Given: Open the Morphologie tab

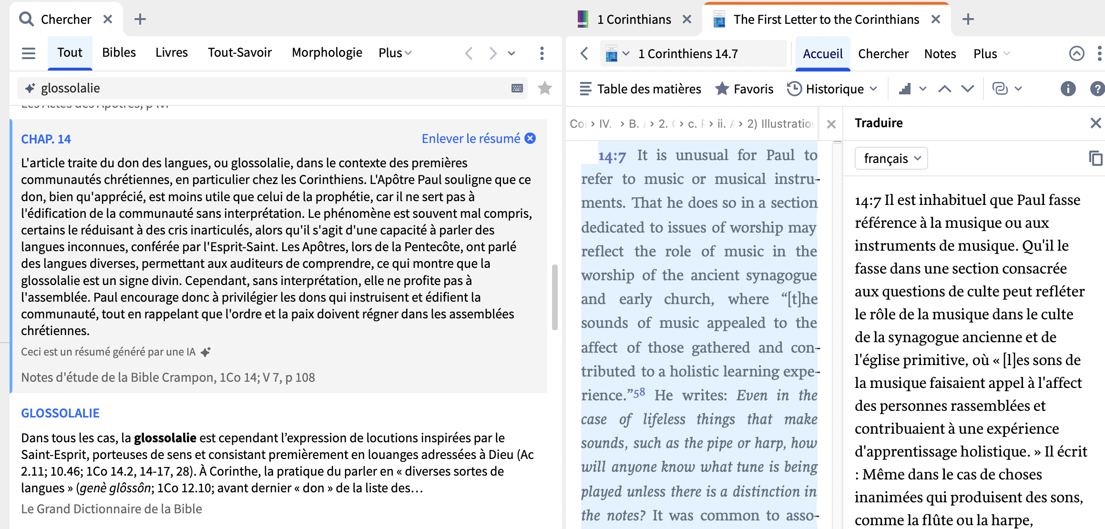Looking at the screenshot, I should click(327, 52).
